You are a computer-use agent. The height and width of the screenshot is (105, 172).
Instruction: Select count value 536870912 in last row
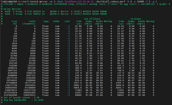pos(29,95)
